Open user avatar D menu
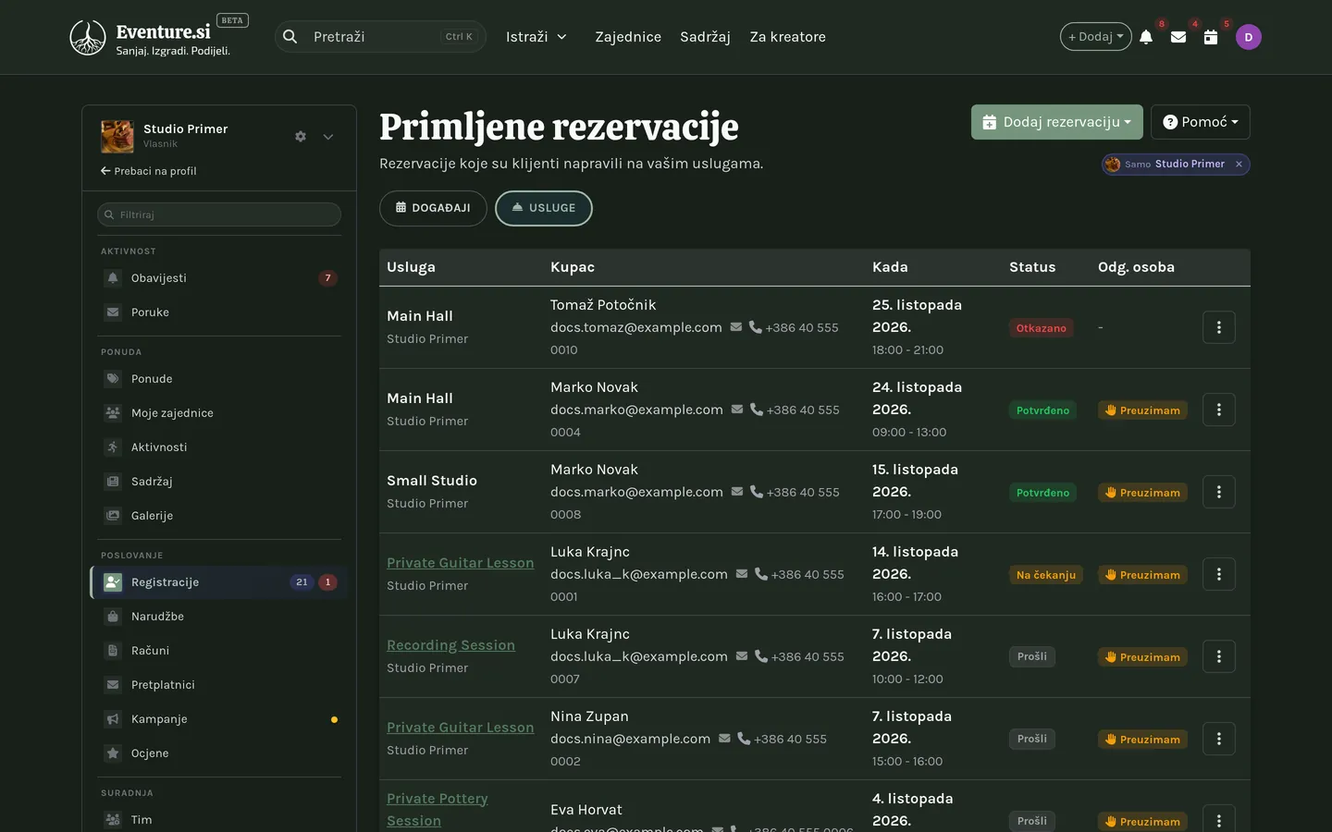 [x=1249, y=37]
